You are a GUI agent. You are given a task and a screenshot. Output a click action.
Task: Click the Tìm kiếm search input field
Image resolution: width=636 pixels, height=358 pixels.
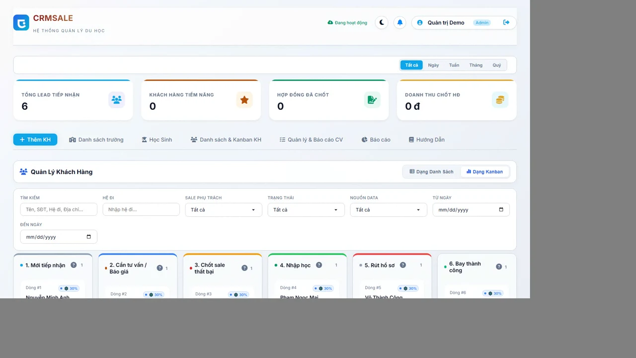point(59,209)
